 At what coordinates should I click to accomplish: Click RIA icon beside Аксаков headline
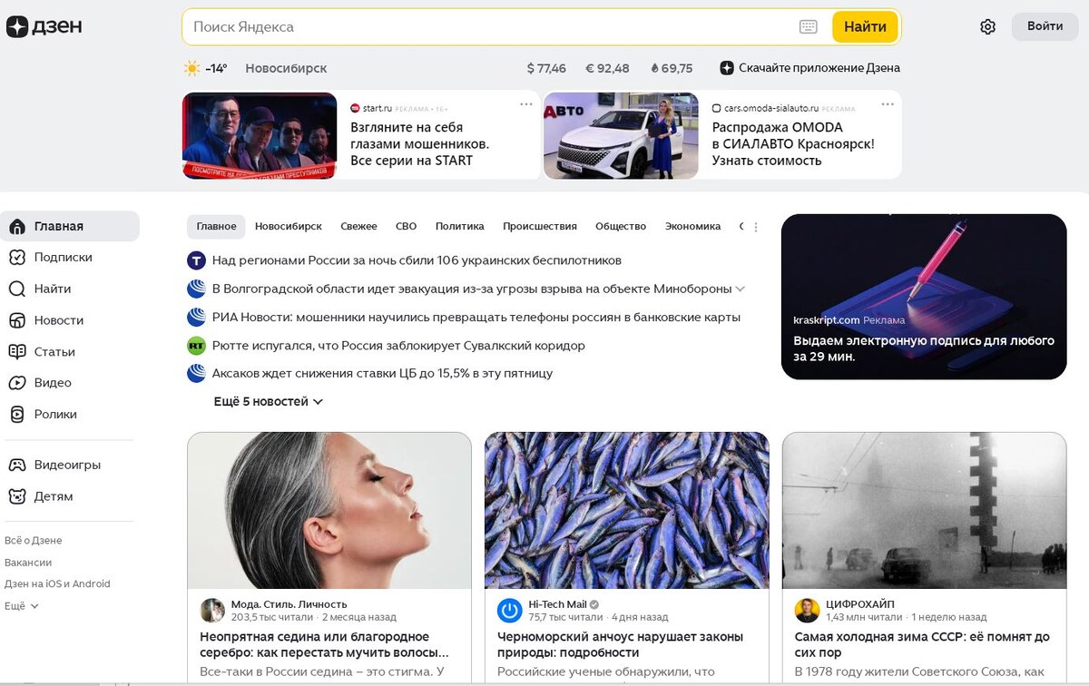click(196, 373)
